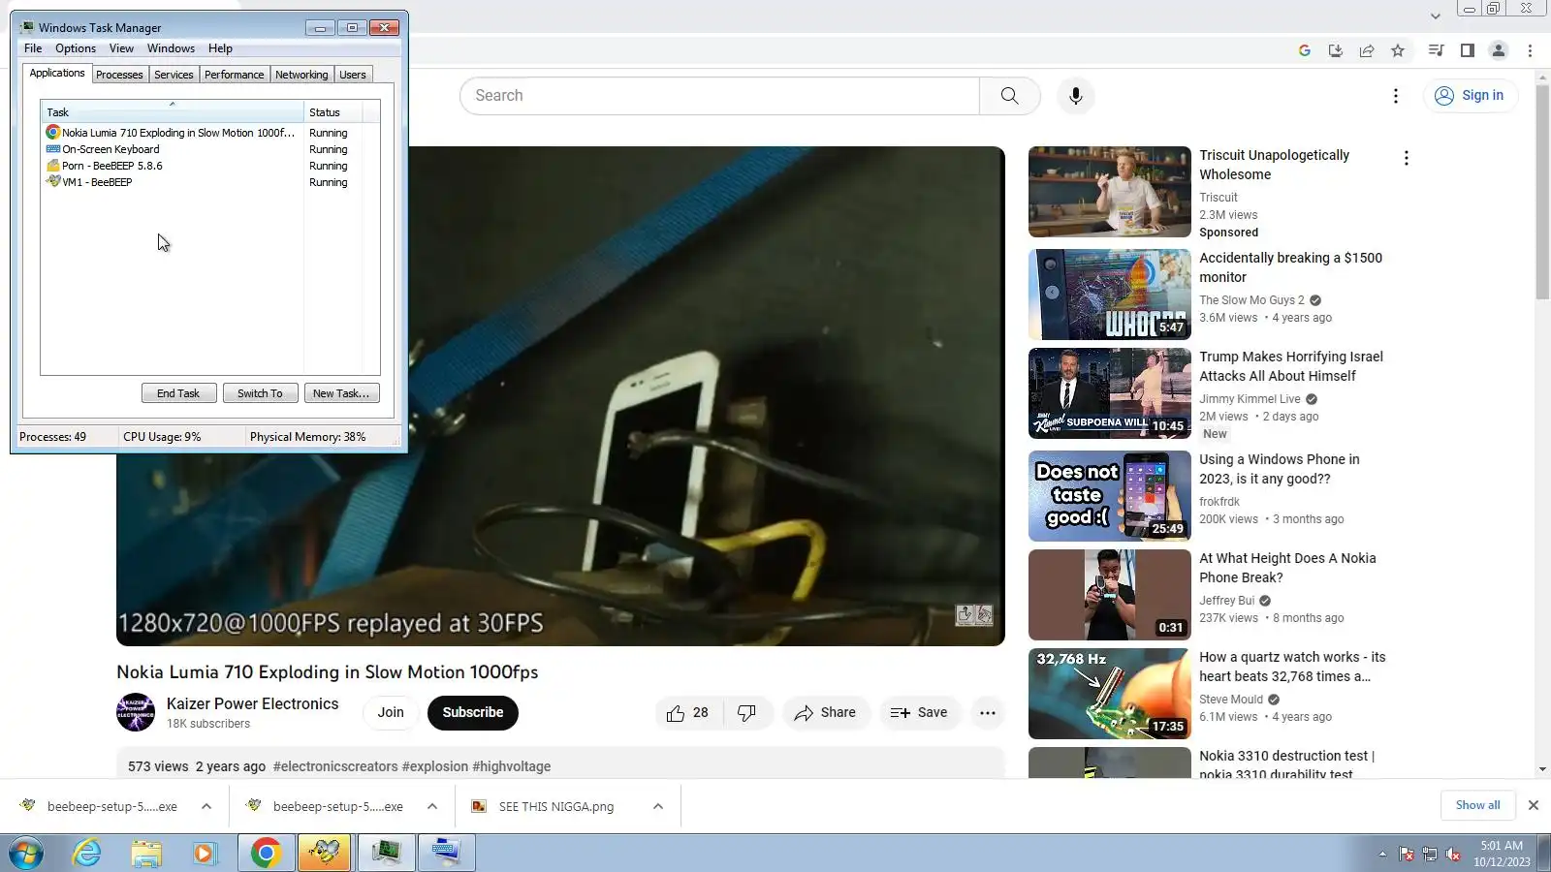Click Save button under video
The width and height of the screenshot is (1551, 872).
[x=920, y=713]
